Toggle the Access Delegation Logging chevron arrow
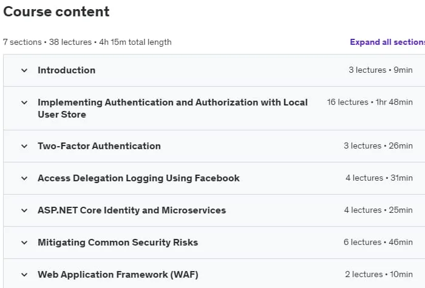 point(24,178)
